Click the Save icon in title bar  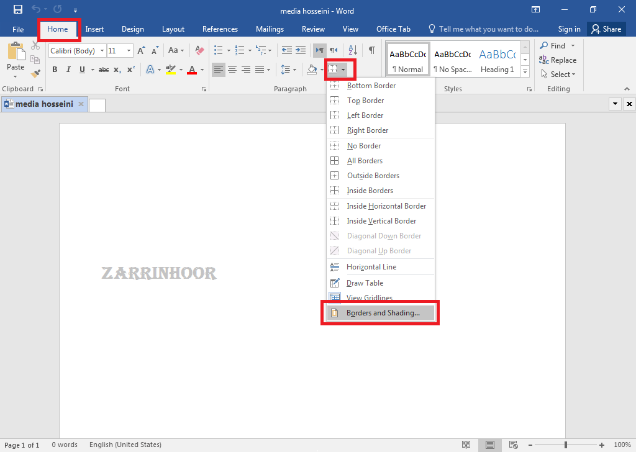18,10
